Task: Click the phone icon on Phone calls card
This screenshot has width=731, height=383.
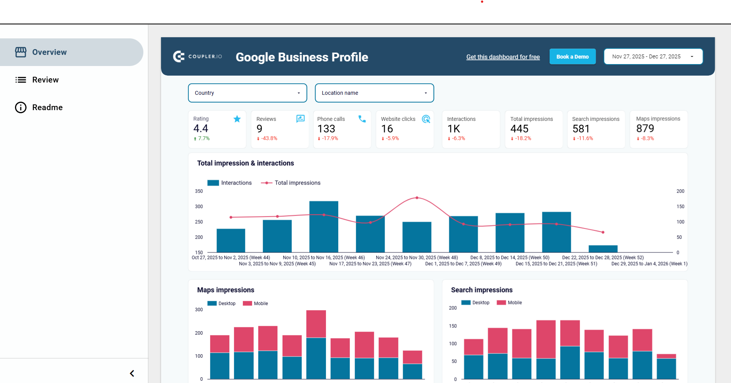Action: pos(362,119)
